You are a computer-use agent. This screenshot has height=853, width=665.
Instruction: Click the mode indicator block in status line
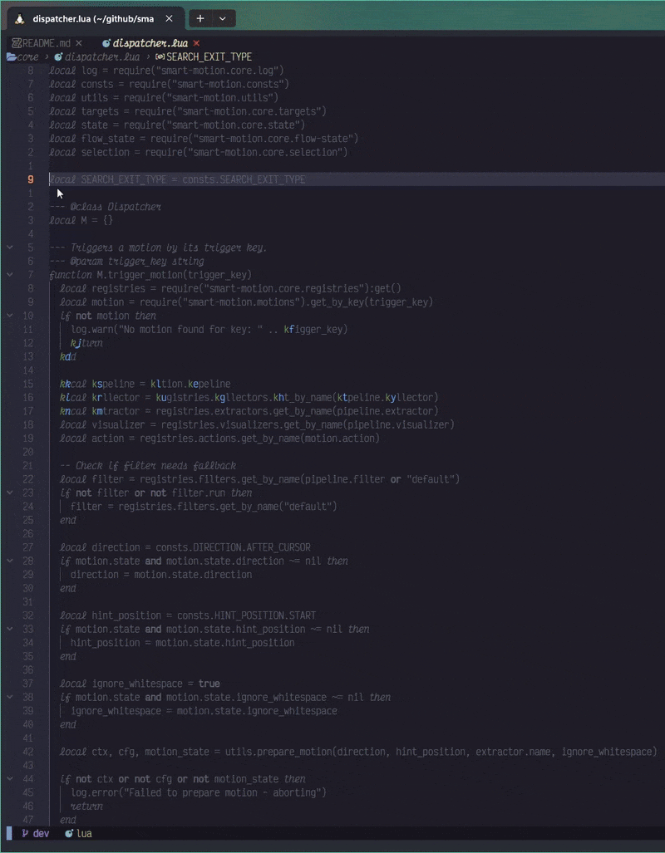(x=8, y=833)
